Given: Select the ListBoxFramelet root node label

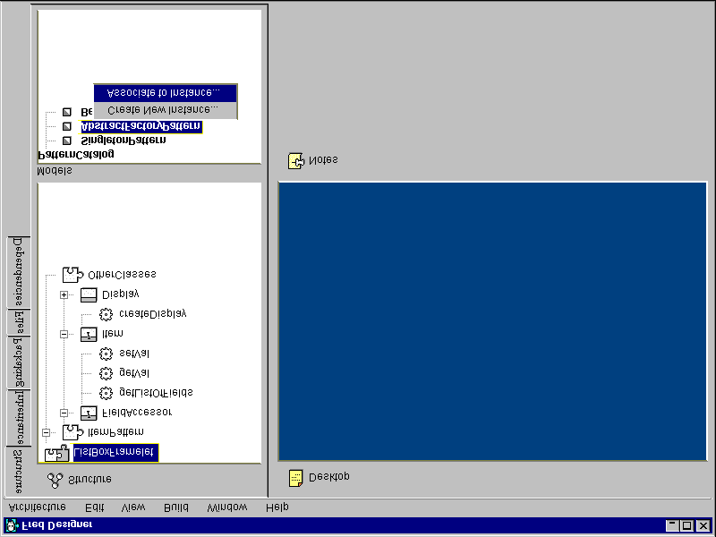Looking at the screenshot, I should (115, 453).
